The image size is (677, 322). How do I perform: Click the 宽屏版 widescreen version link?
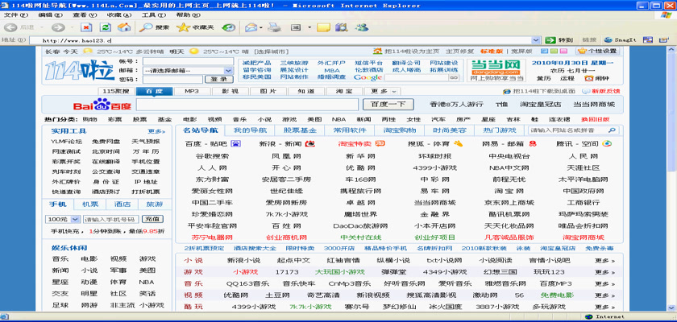[x=523, y=52]
